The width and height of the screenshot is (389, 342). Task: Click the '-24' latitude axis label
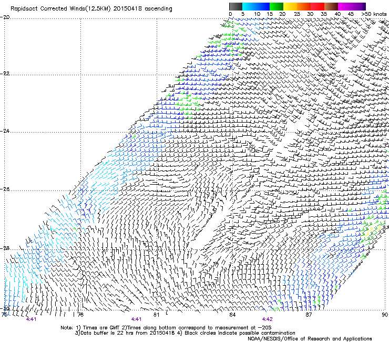5,130
